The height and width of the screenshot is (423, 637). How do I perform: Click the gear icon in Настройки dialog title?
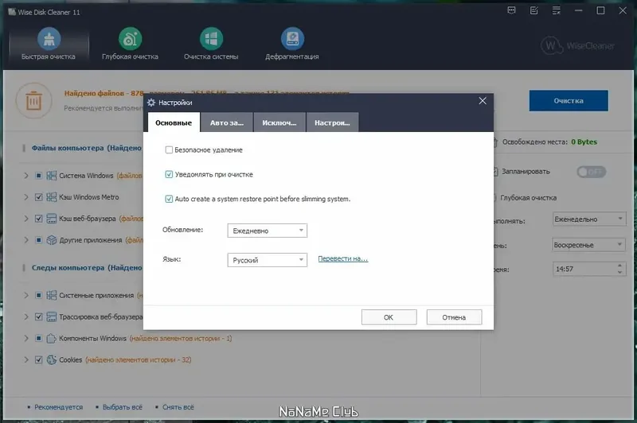pyautogui.click(x=151, y=103)
